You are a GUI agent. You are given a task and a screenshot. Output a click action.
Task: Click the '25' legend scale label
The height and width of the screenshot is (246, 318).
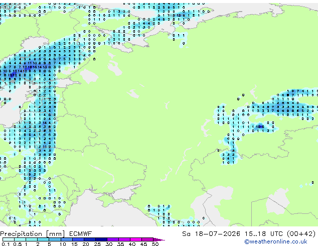coord(97,244)
